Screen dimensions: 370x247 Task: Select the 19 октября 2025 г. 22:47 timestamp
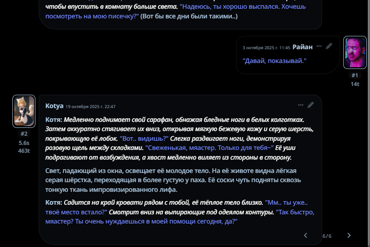[91, 106]
